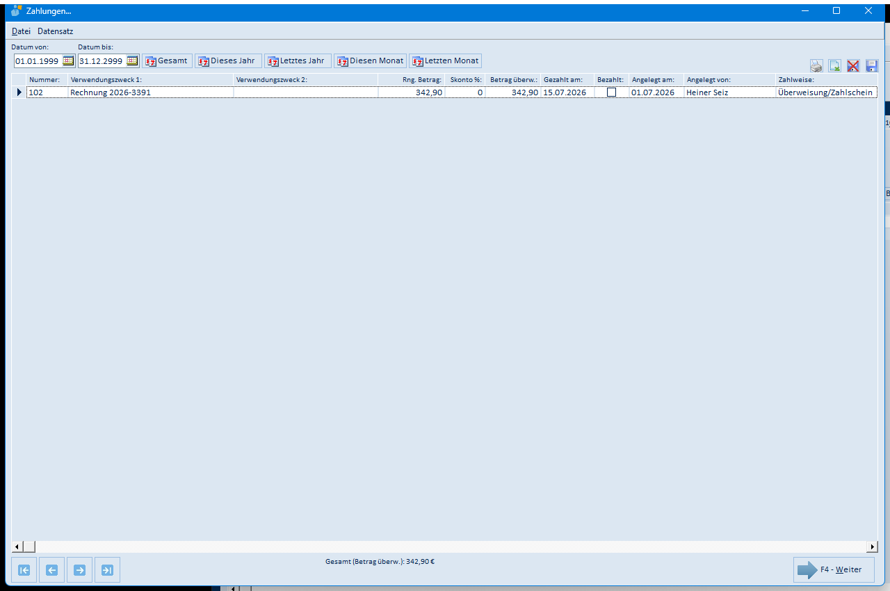Click the Skonto value 0 cell

click(x=465, y=92)
